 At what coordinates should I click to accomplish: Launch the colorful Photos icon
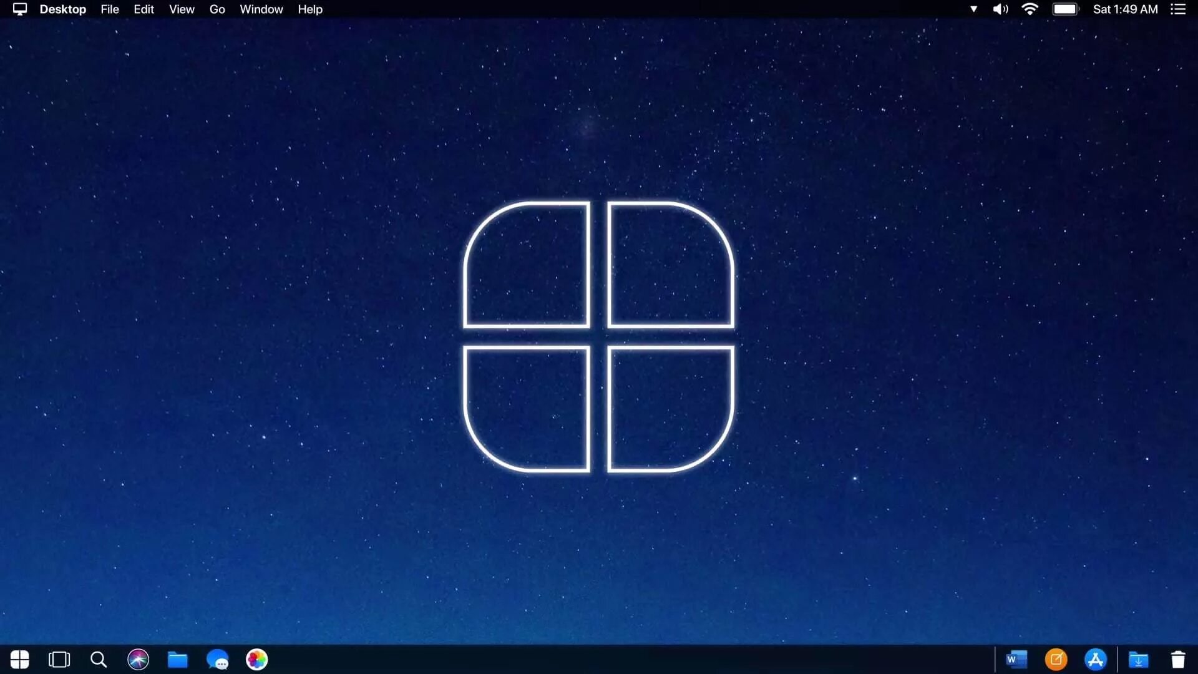point(256,660)
